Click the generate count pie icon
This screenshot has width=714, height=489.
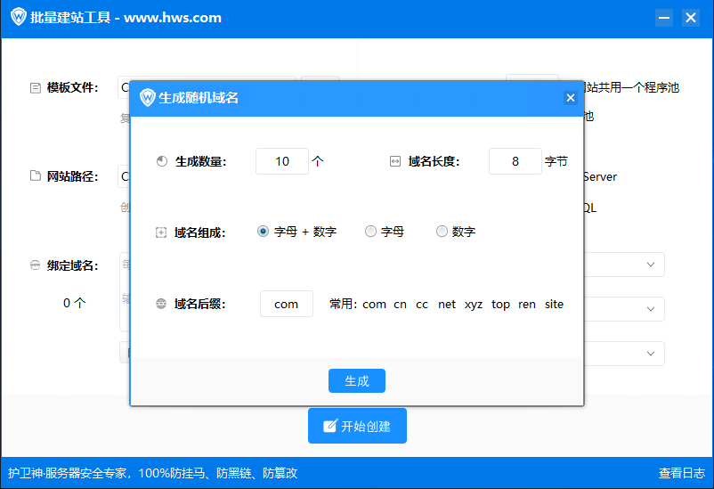coord(161,162)
